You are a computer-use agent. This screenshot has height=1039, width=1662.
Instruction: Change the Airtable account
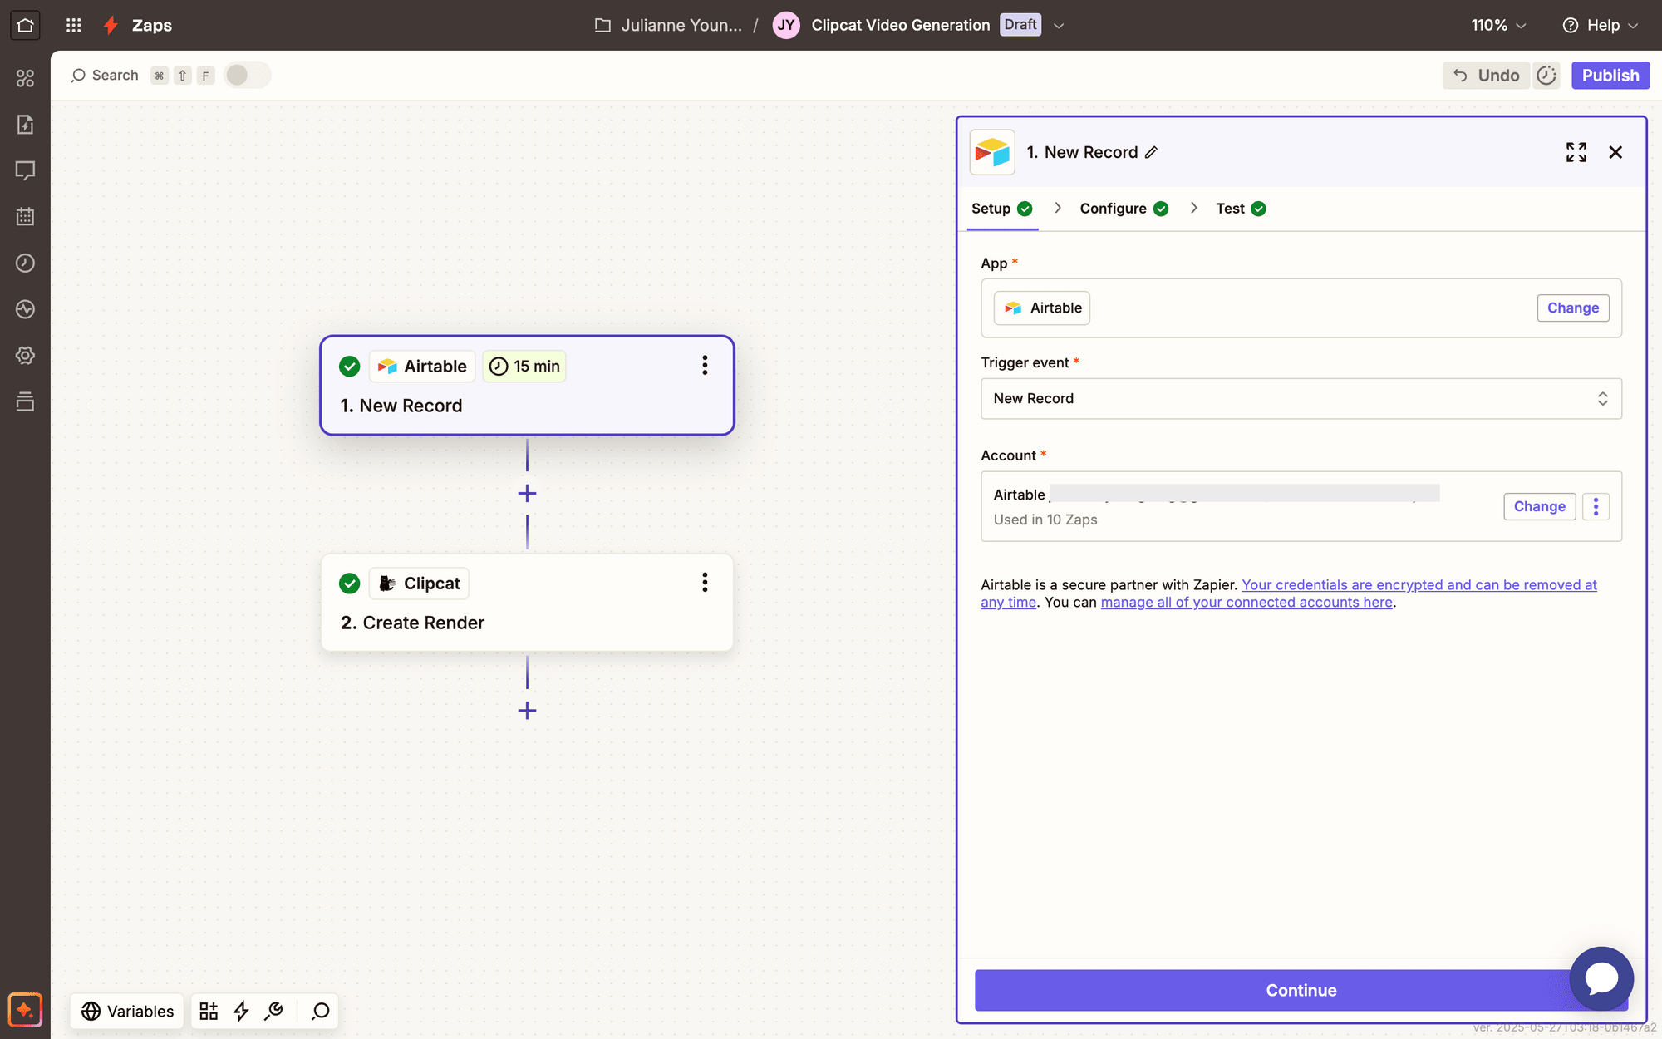pos(1539,506)
